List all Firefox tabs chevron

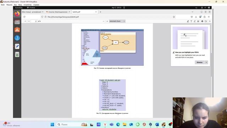click(192, 12)
